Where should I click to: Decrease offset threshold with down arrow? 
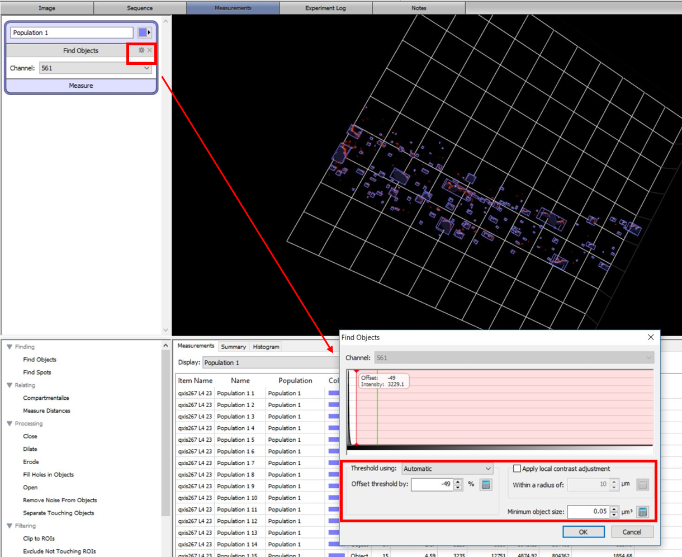pyautogui.click(x=458, y=488)
